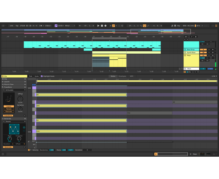The width and height of the screenshot is (219, 179).
Task: Click the MIDI Arrangement Overdub plus icon
Action: click(x=110, y=26)
